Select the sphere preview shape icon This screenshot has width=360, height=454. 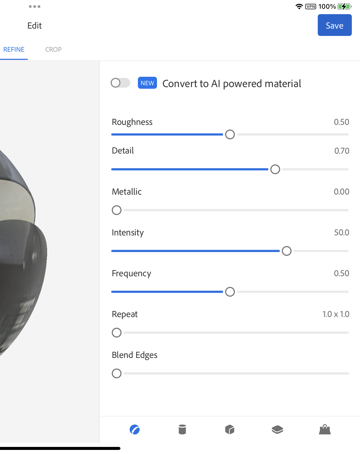[x=135, y=430]
